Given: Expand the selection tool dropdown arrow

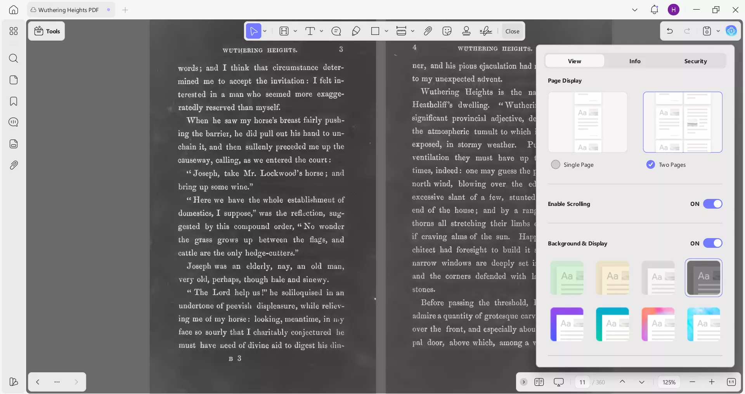Looking at the screenshot, I should pos(265,31).
